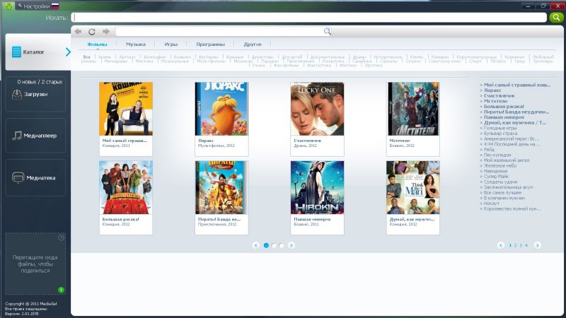566x318 pixels.
Task: Filter movies by Детективы genre
Action: click(262, 57)
